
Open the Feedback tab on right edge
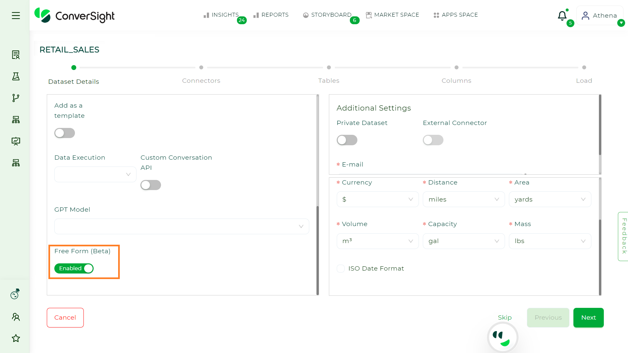pos(624,236)
